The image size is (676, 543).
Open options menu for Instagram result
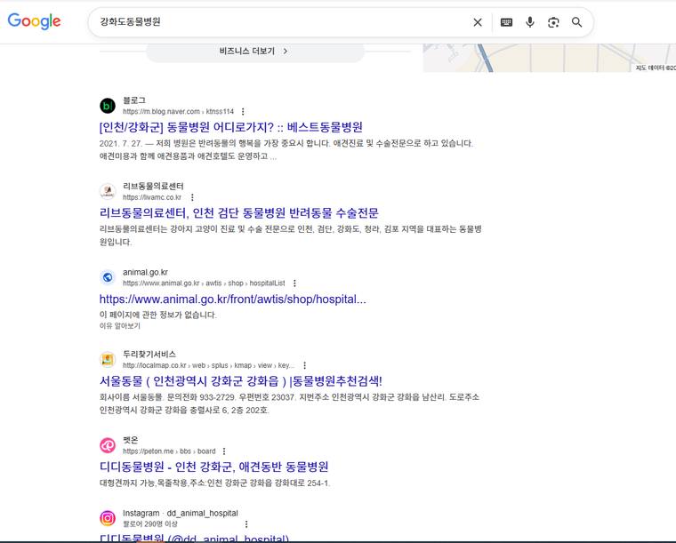coord(246,524)
